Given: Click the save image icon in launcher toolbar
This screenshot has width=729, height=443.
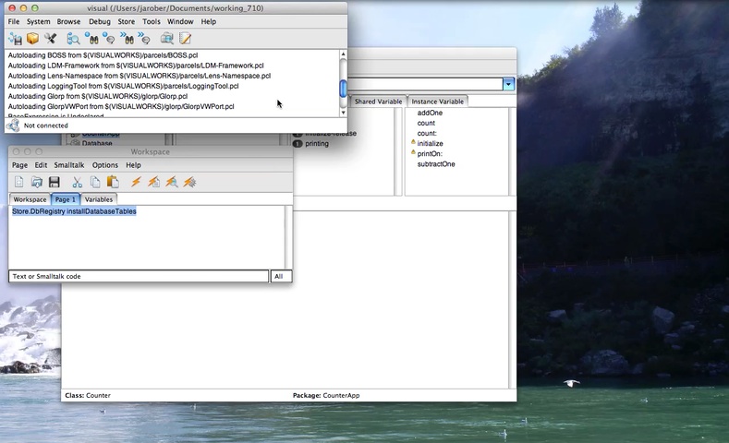Looking at the screenshot, I should [x=15, y=38].
